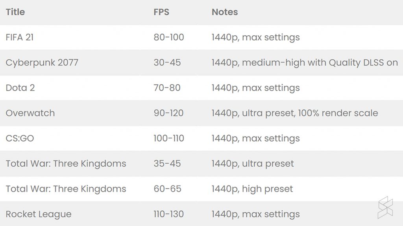Screen dimensions: 403x226
Task: Click the 35-45 FPS value
Action: tap(167, 164)
